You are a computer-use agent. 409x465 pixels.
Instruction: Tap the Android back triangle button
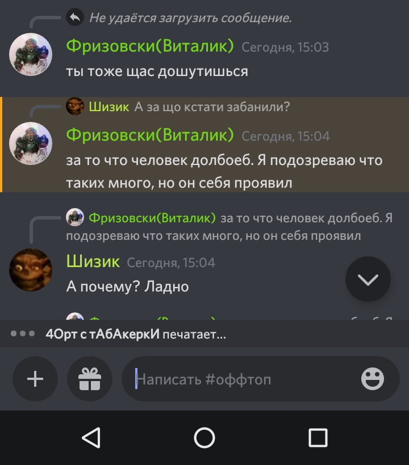(91, 437)
